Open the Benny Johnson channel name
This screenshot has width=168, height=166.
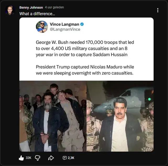point(31,8)
